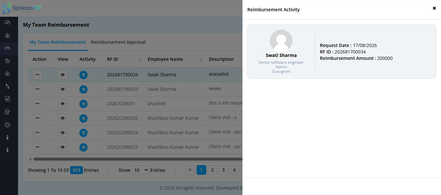The height and width of the screenshot is (195, 441).
Task: View request 202681700034 using its eye button
Action: click(x=63, y=75)
